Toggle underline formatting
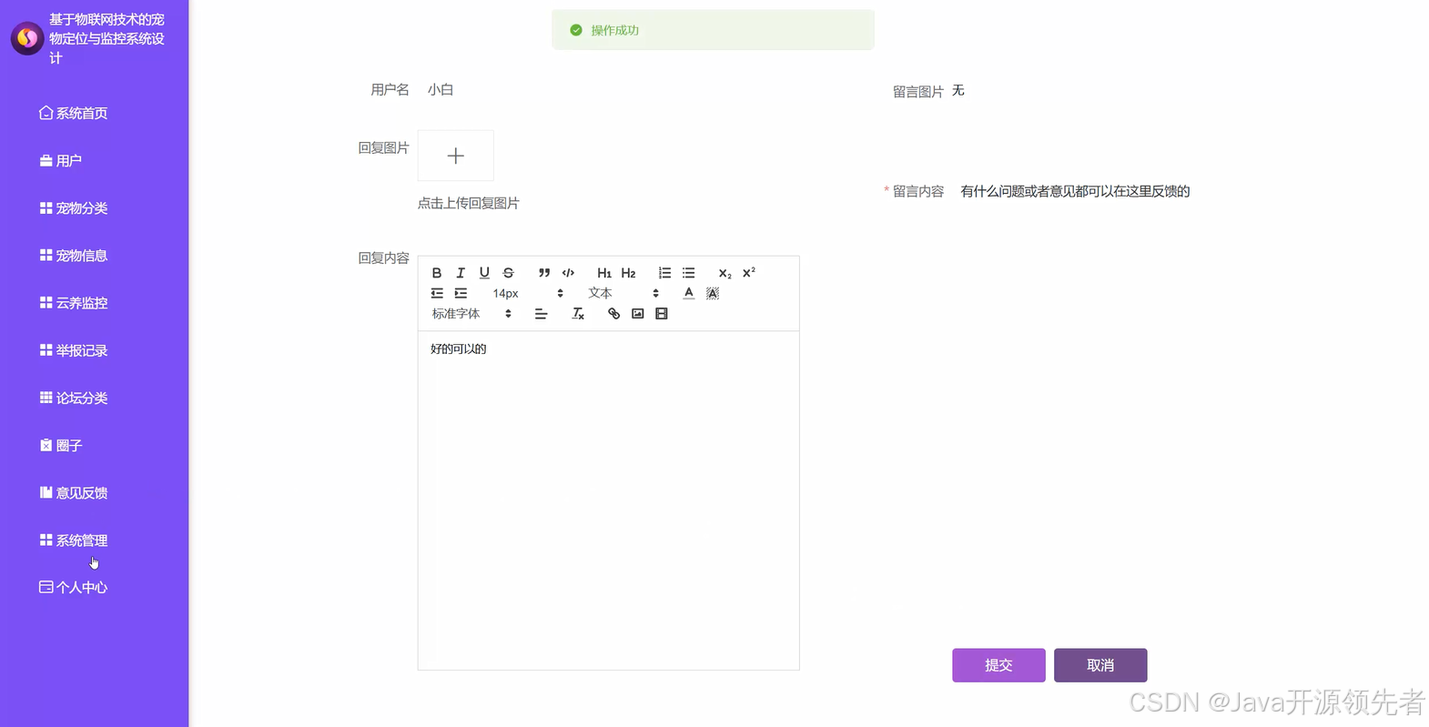Screen dimensions: 1429x727 (484, 273)
